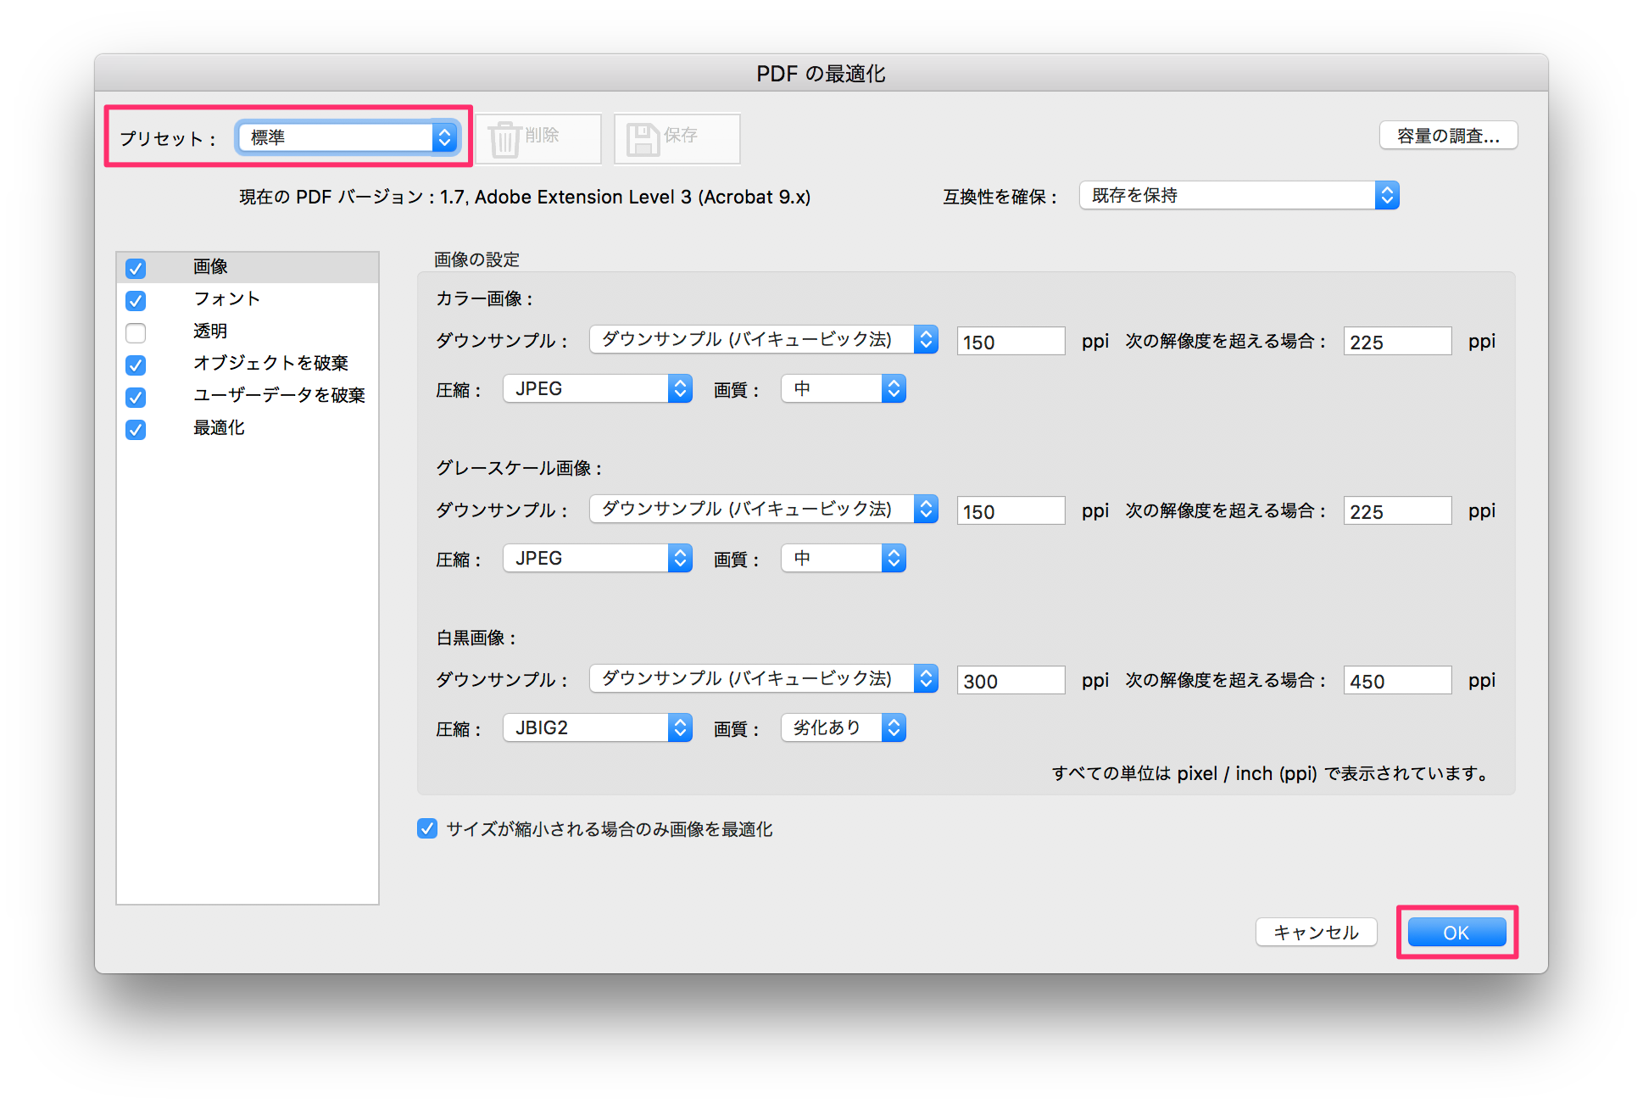1643x1109 pixels.
Task: Open the color image JPEG compression dropdown
Action: coord(598,389)
